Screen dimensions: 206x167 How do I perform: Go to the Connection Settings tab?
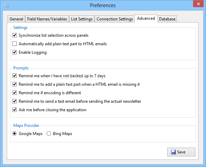point(115,19)
